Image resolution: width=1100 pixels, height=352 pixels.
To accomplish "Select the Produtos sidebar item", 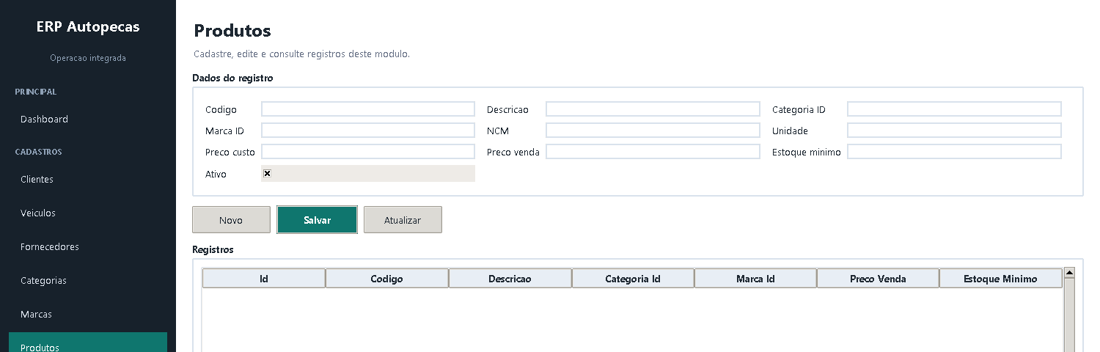I will (88, 342).
